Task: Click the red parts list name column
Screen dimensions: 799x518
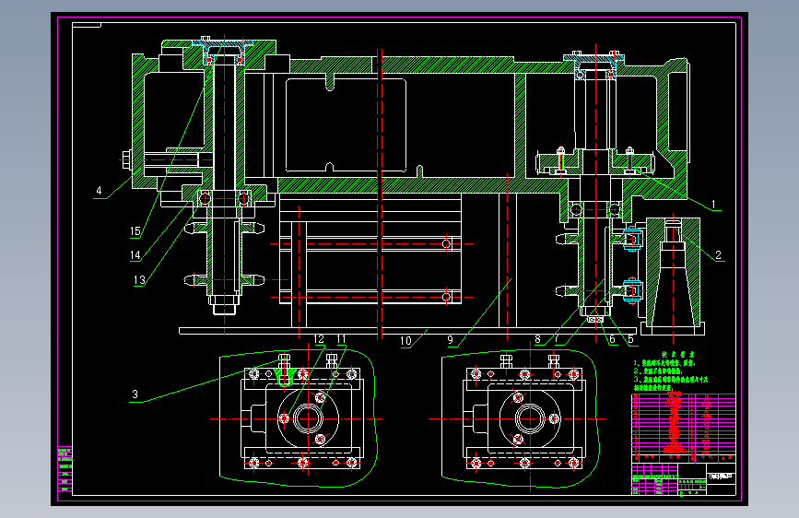Action: pos(675,422)
